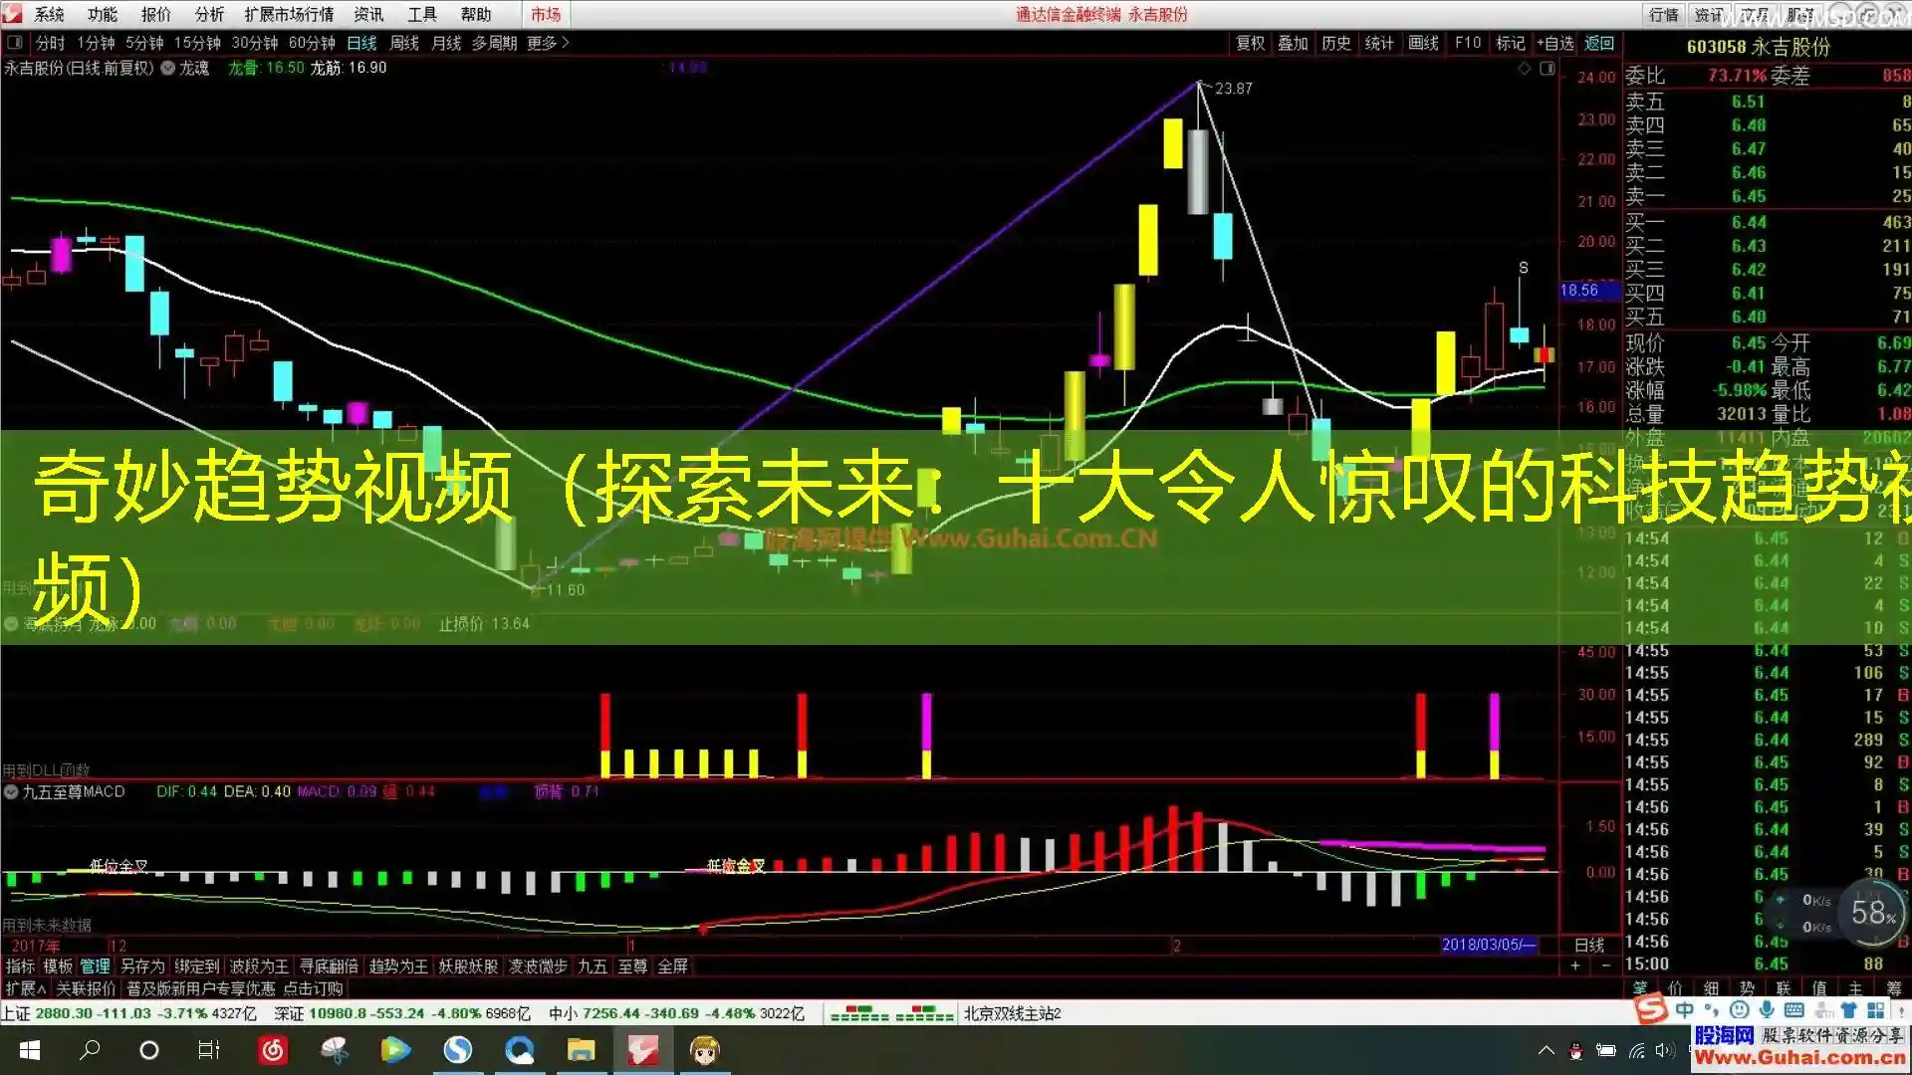The image size is (1912, 1075).
Task: Switch to the 1分钟 period
Action: coord(96,43)
